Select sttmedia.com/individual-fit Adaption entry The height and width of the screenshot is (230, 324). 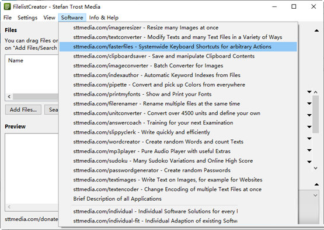click(178, 221)
